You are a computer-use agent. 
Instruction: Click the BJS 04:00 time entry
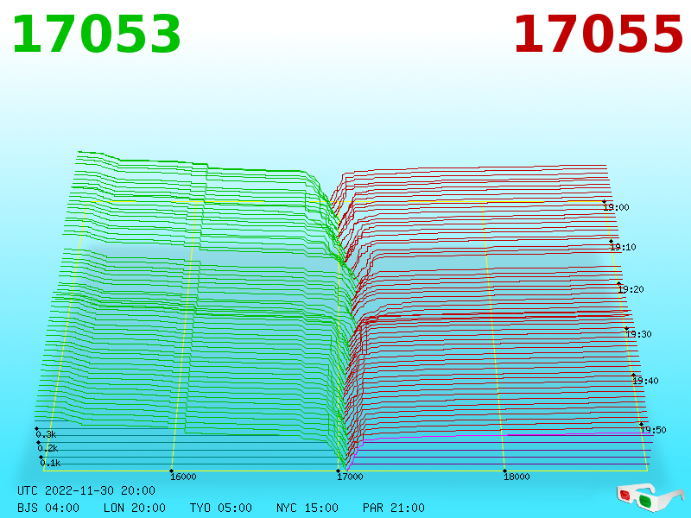pyautogui.click(x=48, y=508)
